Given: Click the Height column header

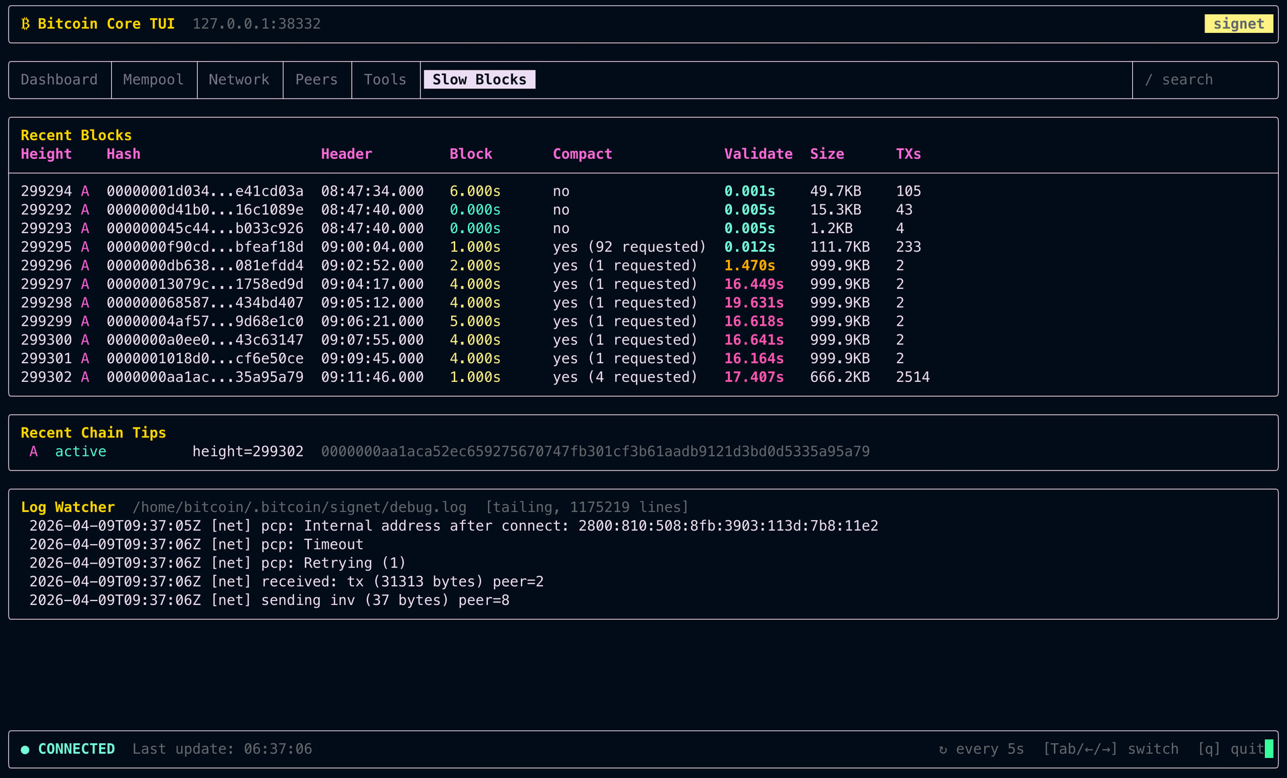Looking at the screenshot, I should click(46, 154).
